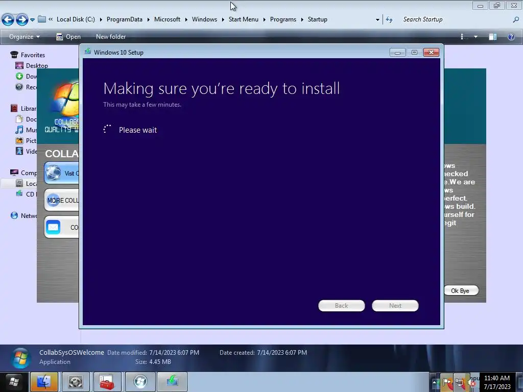This screenshot has height=392, width=523.
Task: Expand the arrow after Windows breadcrumb
Action: tap(223, 20)
